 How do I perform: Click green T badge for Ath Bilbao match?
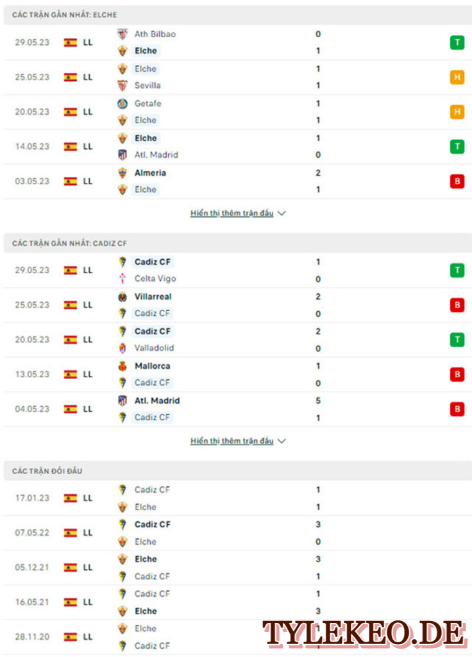click(457, 42)
